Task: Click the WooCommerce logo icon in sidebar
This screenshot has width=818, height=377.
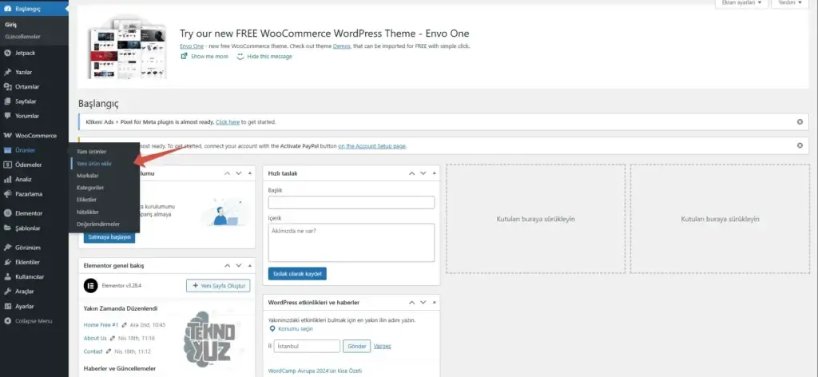Action: point(7,136)
